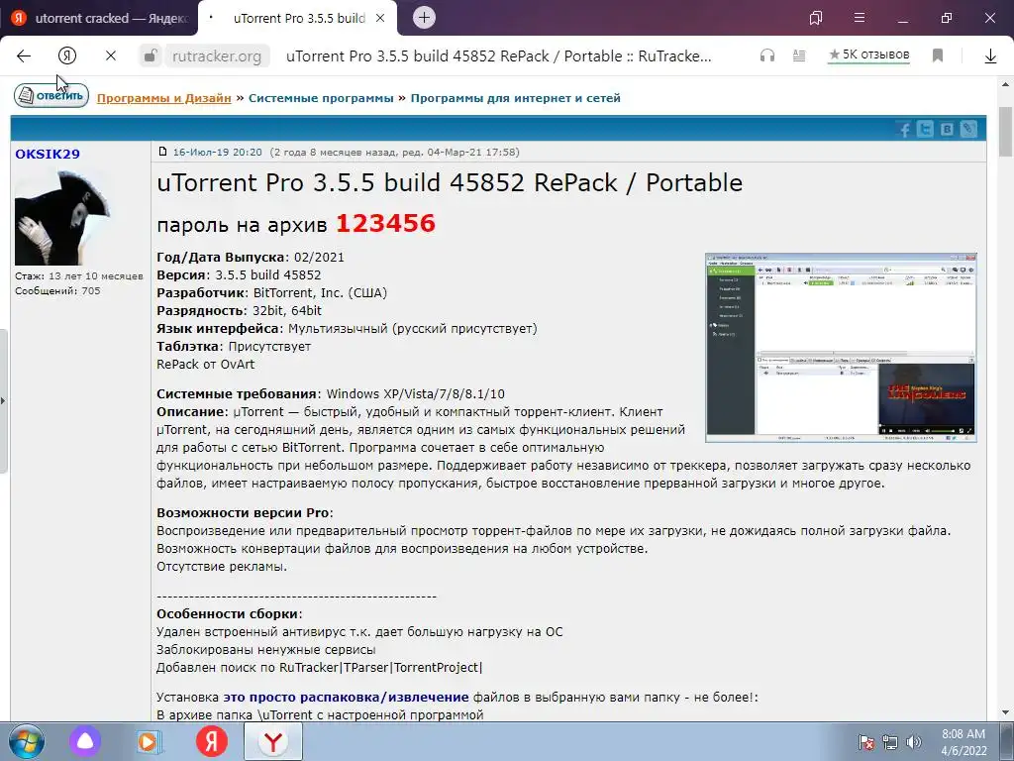Select the uTorrent Pro 3.5.5 build tab
Viewport: 1014px width, 761px height.
click(x=297, y=18)
